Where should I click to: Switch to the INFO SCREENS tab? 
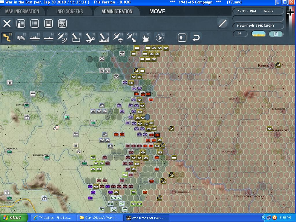pyautogui.click(x=69, y=11)
